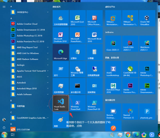Image resolution: width=160 pixels, height=138 pixels.
Task: Open 控制面板 tile
Action: (94, 86)
